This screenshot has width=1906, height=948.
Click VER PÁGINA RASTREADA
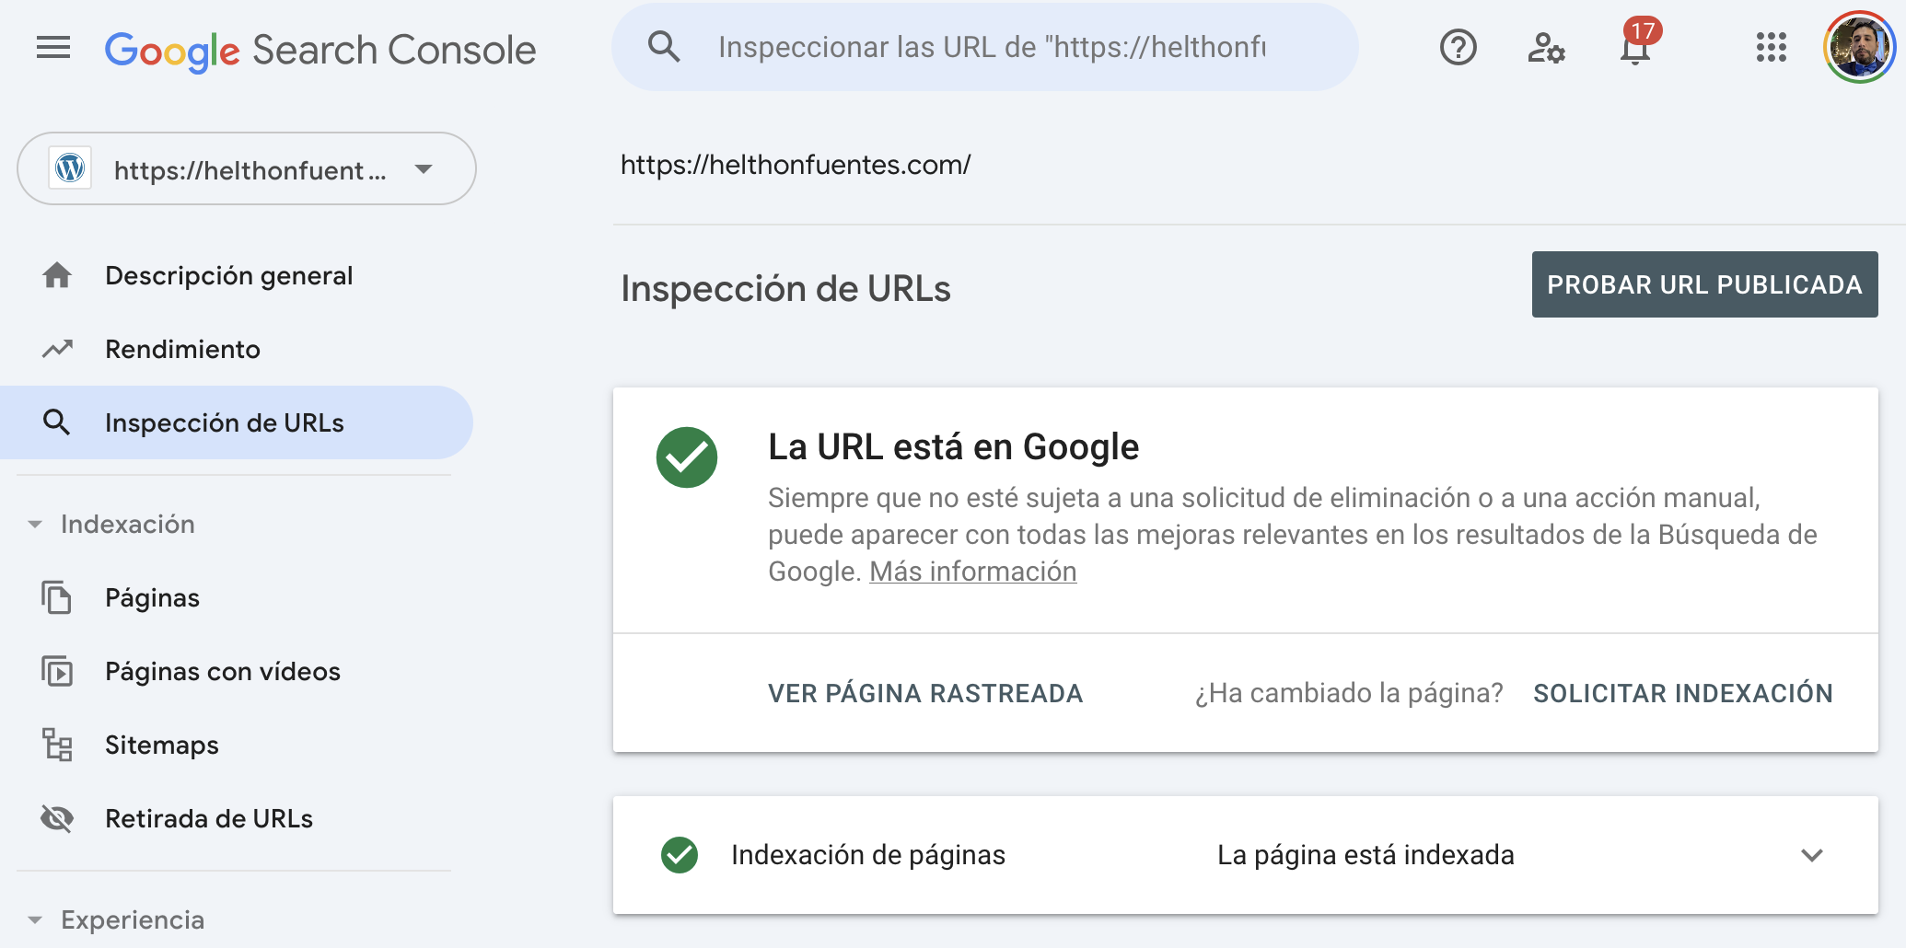925,693
